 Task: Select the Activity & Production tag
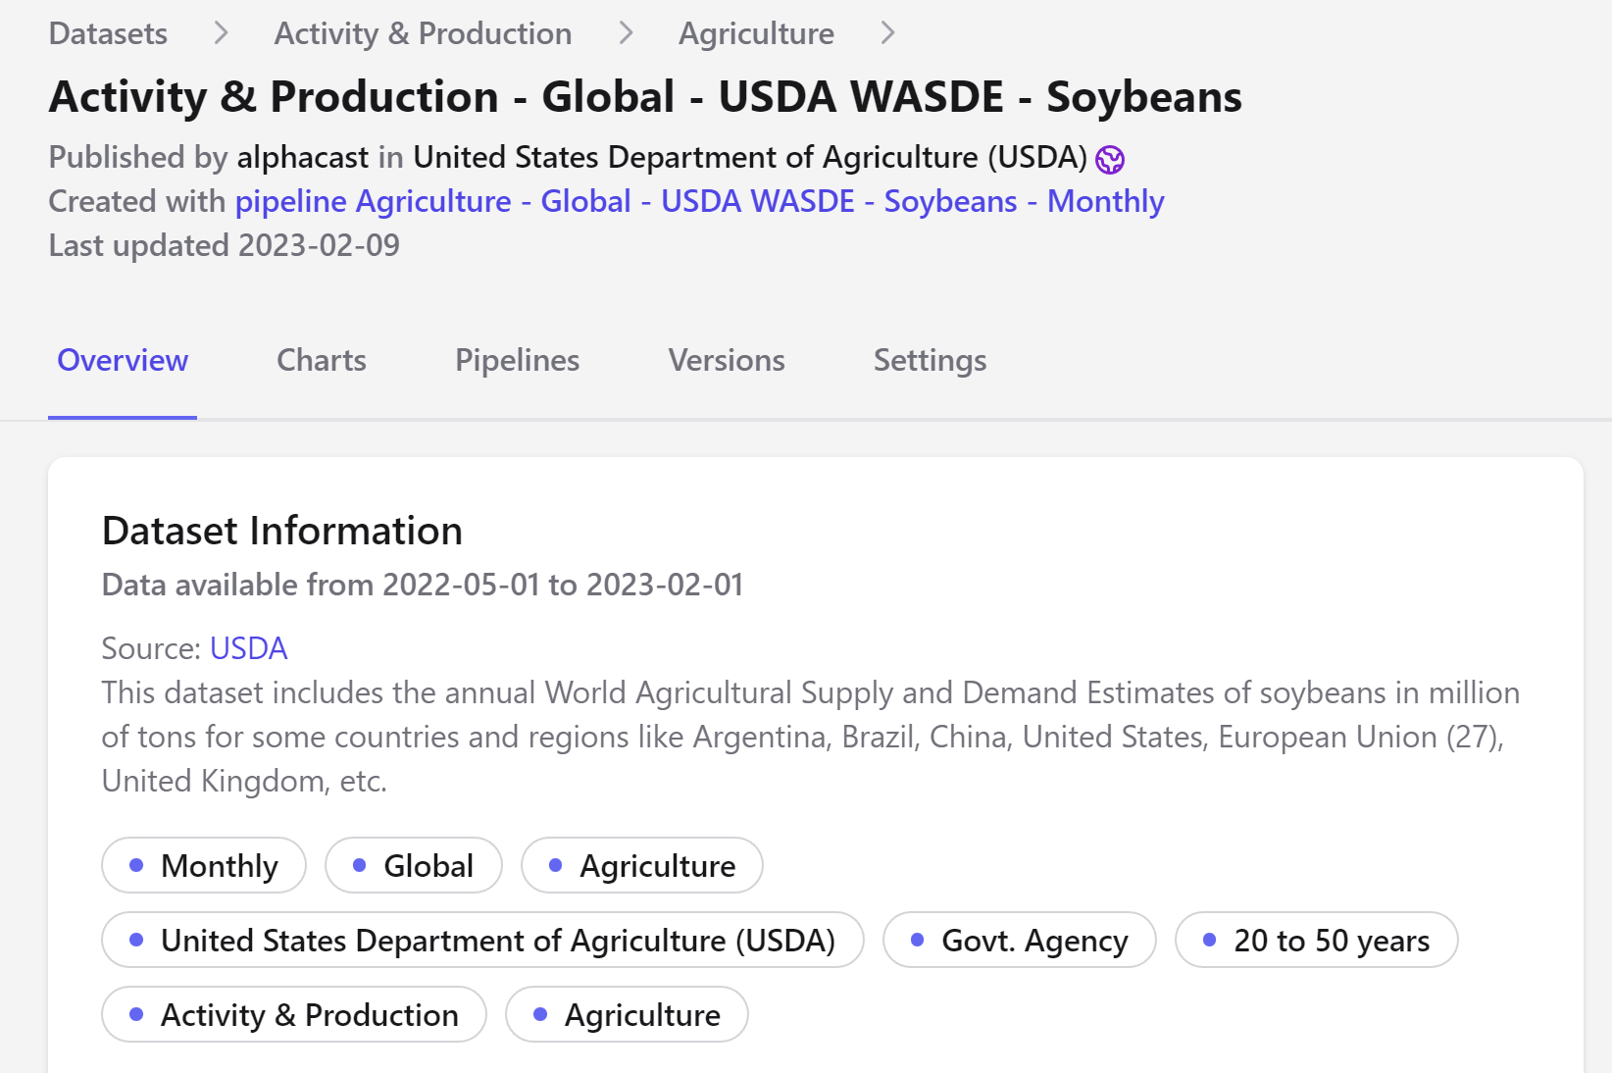tap(294, 1014)
